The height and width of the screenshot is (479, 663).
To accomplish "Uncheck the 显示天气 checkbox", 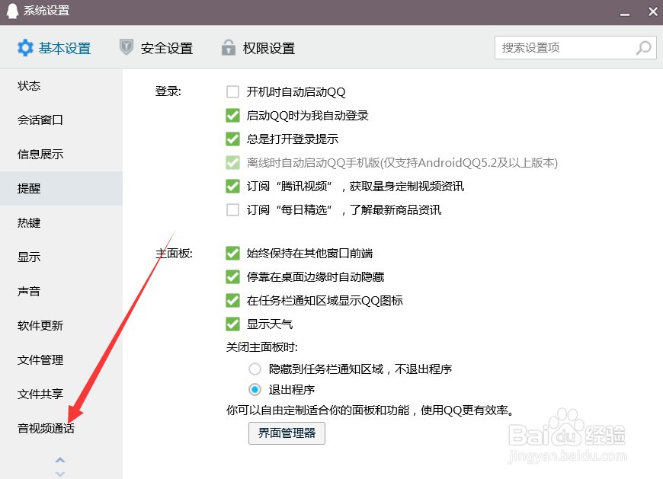I will (232, 324).
